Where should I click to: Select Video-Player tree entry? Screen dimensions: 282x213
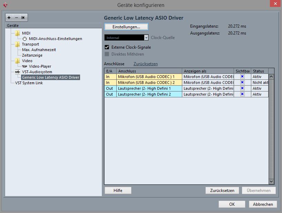point(40,66)
